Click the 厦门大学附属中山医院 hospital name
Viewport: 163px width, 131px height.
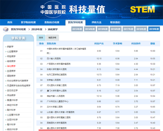pos(57,91)
